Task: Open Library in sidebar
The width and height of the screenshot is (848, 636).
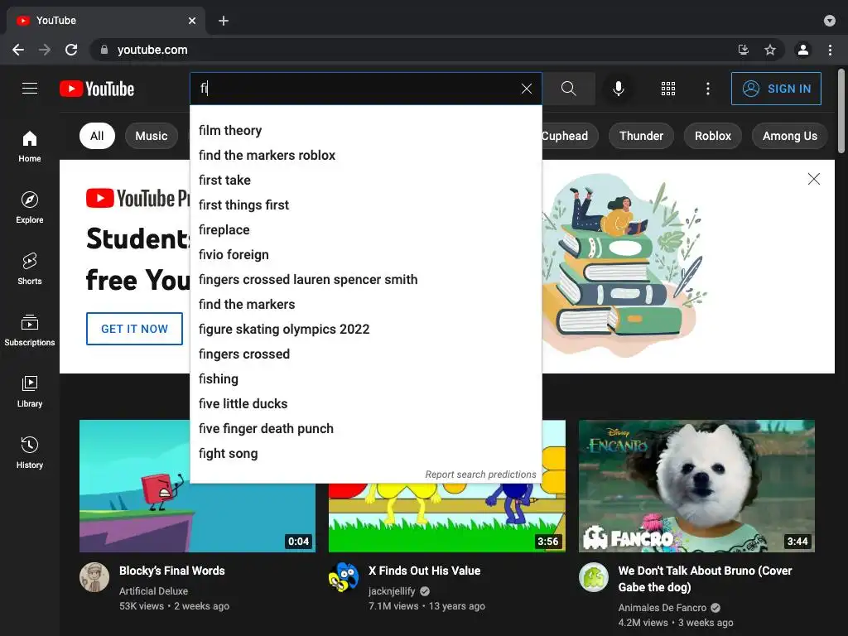Action: (30, 392)
